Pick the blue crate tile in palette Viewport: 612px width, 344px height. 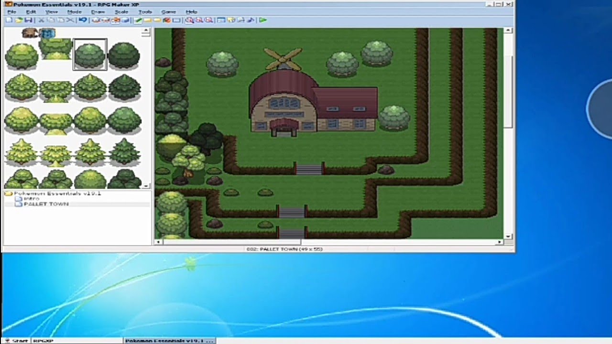[x=47, y=33]
